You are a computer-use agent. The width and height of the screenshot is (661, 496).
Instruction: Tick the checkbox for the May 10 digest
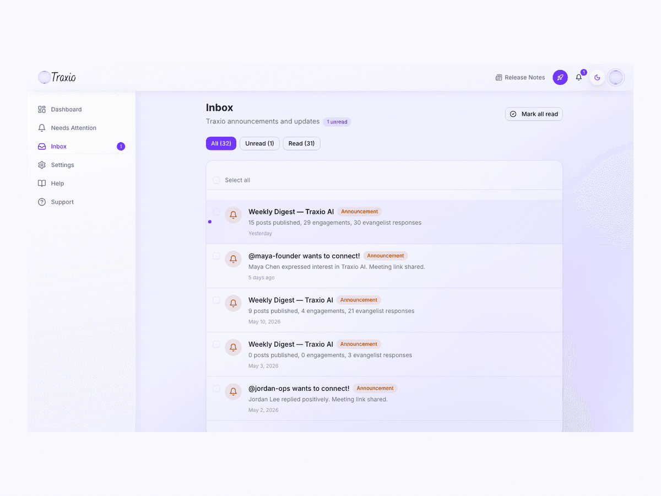point(216,300)
